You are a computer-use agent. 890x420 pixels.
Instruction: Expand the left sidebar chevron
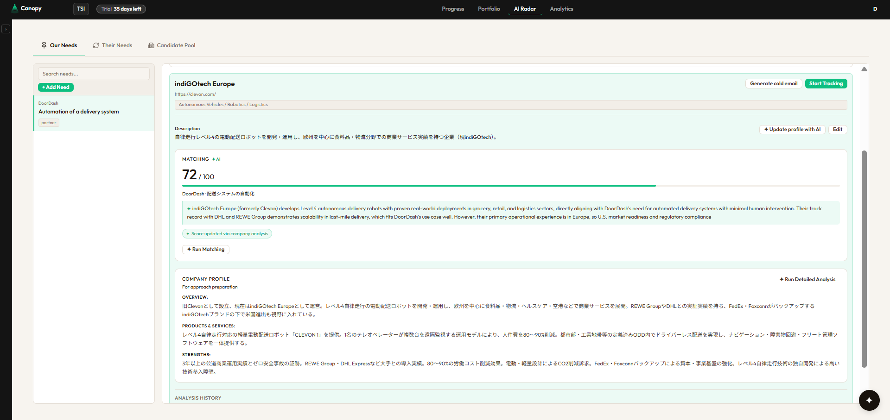[x=6, y=29]
